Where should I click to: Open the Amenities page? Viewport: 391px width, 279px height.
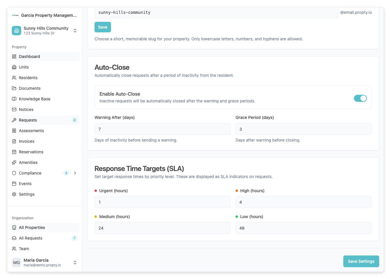[x=45, y=162]
